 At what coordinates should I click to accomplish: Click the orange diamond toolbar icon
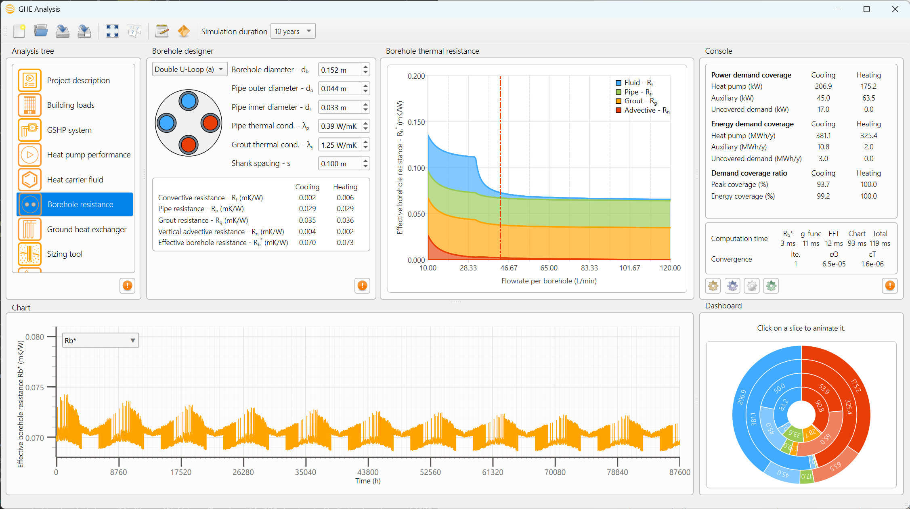click(x=184, y=31)
